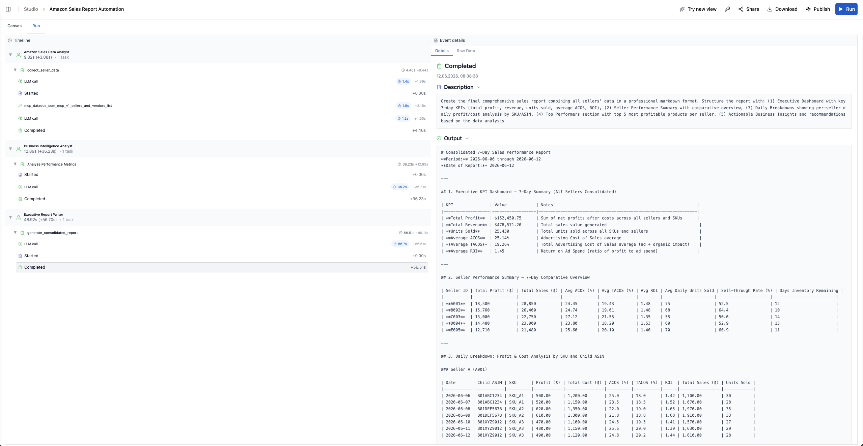The width and height of the screenshot is (863, 446).
Task: Click the 56.7s duration badge
Action: pos(400,244)
